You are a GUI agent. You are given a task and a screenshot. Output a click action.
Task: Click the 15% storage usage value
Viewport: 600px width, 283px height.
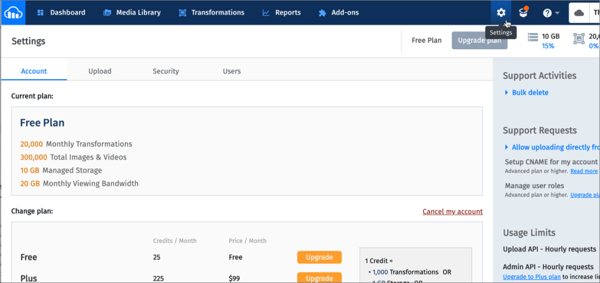click(548, 46)
